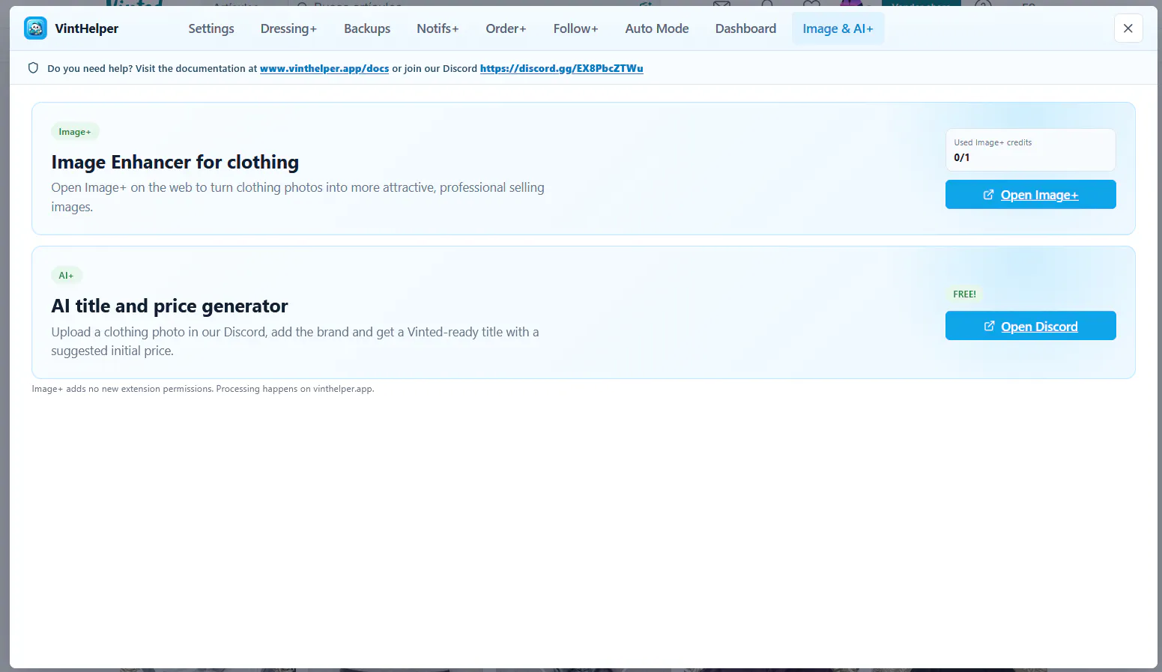The height and width of the screenshot is (672, 1162).
Task: Click the Image+ green badge
Action: 75,132
